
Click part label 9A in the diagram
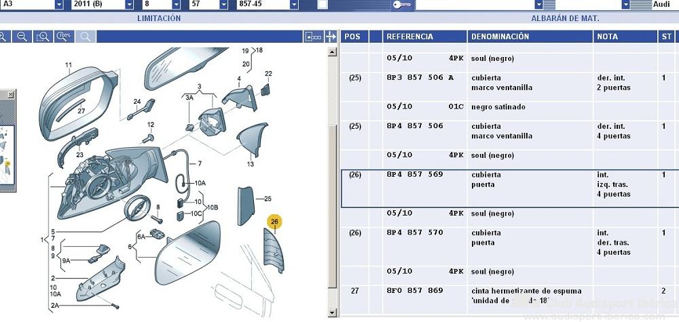pos(66,260)
